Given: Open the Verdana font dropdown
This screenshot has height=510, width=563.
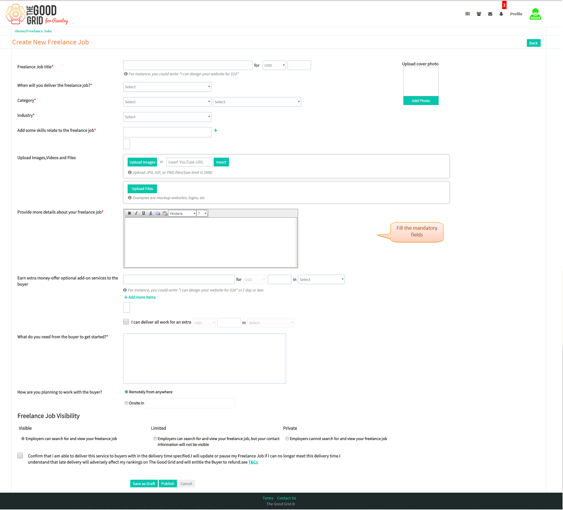Looking at the screenshot, I should (x=182, y=213).
